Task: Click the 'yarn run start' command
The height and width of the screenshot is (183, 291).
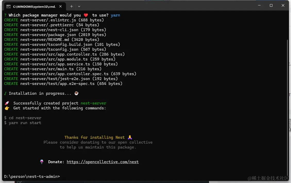Action: click(25, 123)
